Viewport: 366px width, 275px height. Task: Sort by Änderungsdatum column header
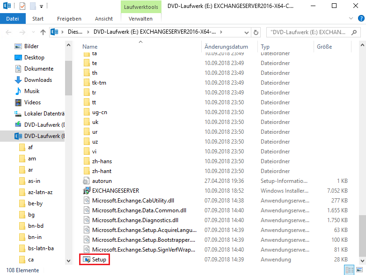coord(226,47)
